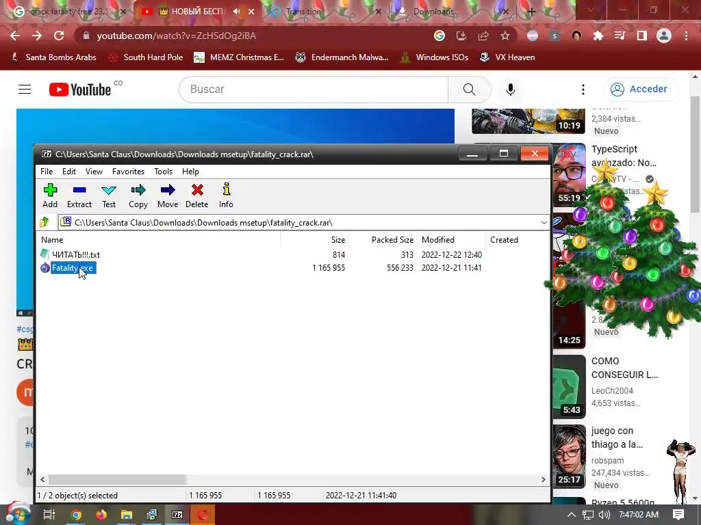Viewport: 701px width, 525px height.
Task: Open the Endermanch Malwa... bookmark
Action: pyautogui.click(x=342, y=57)
